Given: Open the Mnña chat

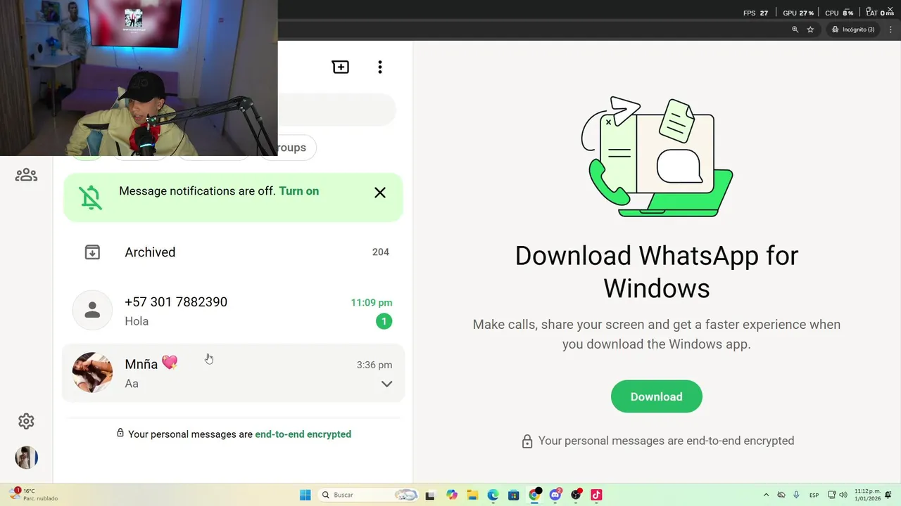Looking at the screenshot, I should pyautogui.click(x=234, y=372).
